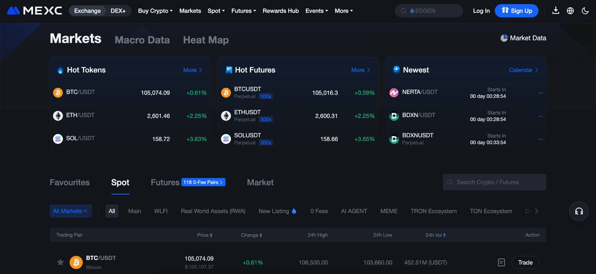
Task: Sort by Change column
Action: point(251,235)
